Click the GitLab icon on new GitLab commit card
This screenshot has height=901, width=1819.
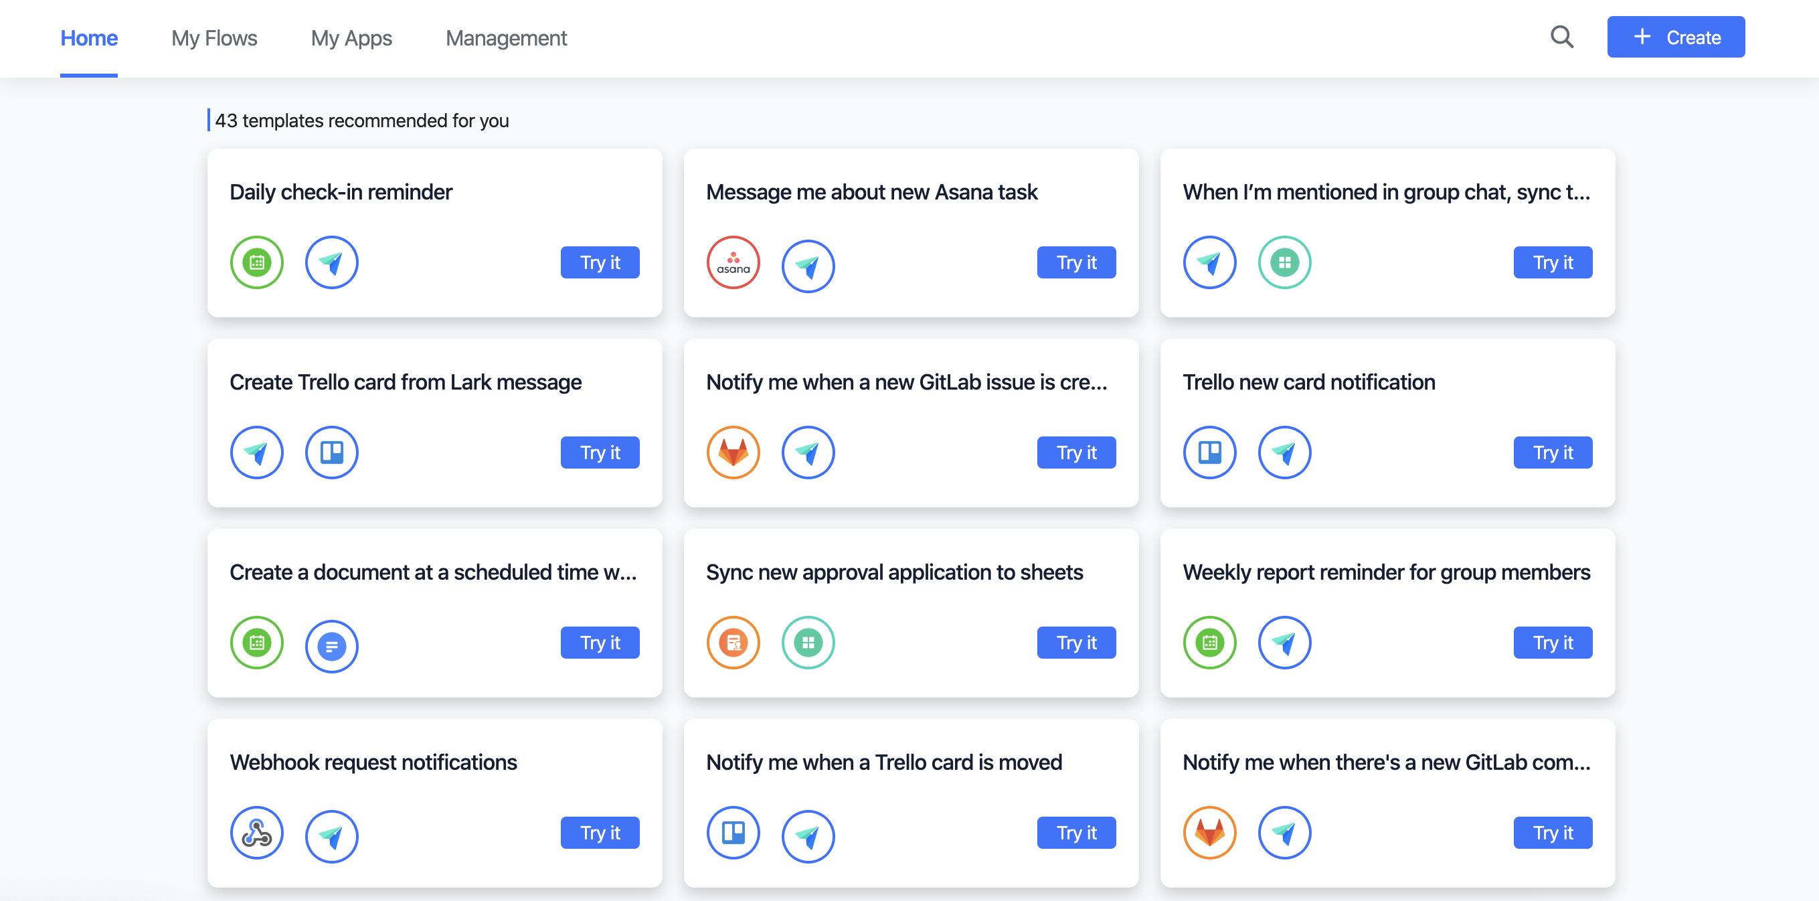(1209, 833)
